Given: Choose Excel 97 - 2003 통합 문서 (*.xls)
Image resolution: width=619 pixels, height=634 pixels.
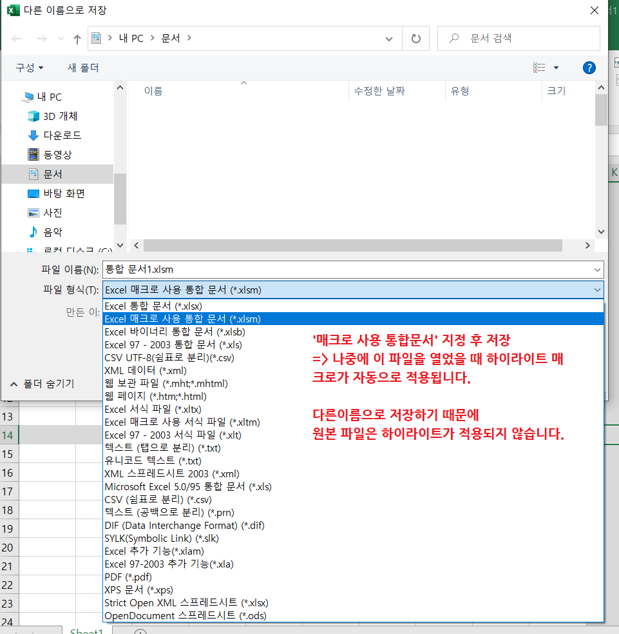Looking at the screenshot, I should click(x=354, y=345).
